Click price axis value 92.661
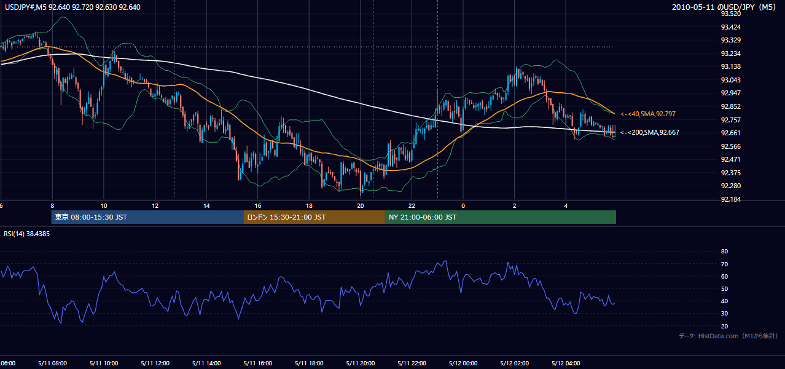 [x=730, y=133]
